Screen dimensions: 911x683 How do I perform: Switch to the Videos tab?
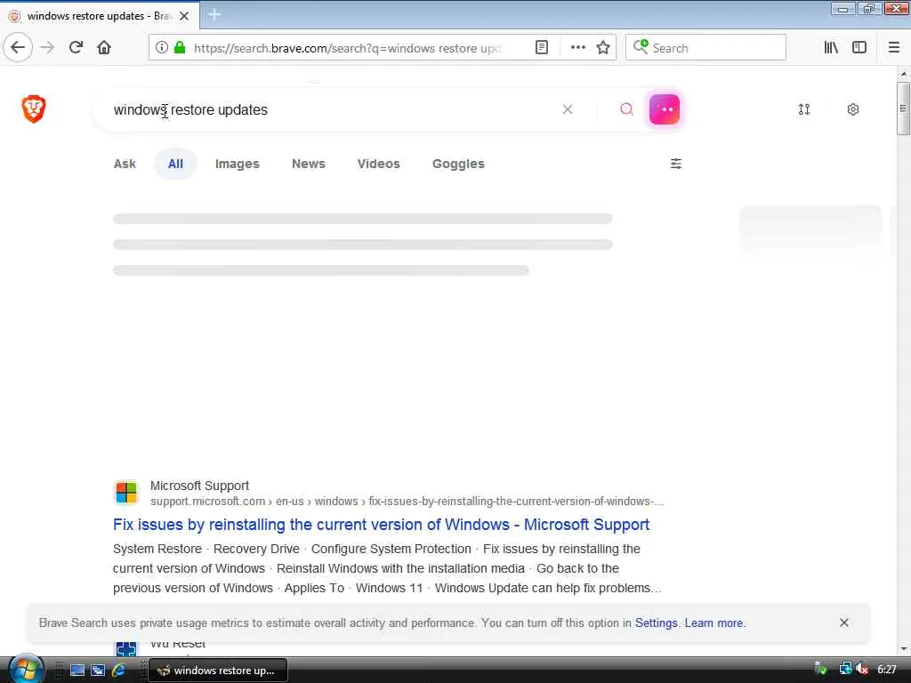click(x=379, y=164)
